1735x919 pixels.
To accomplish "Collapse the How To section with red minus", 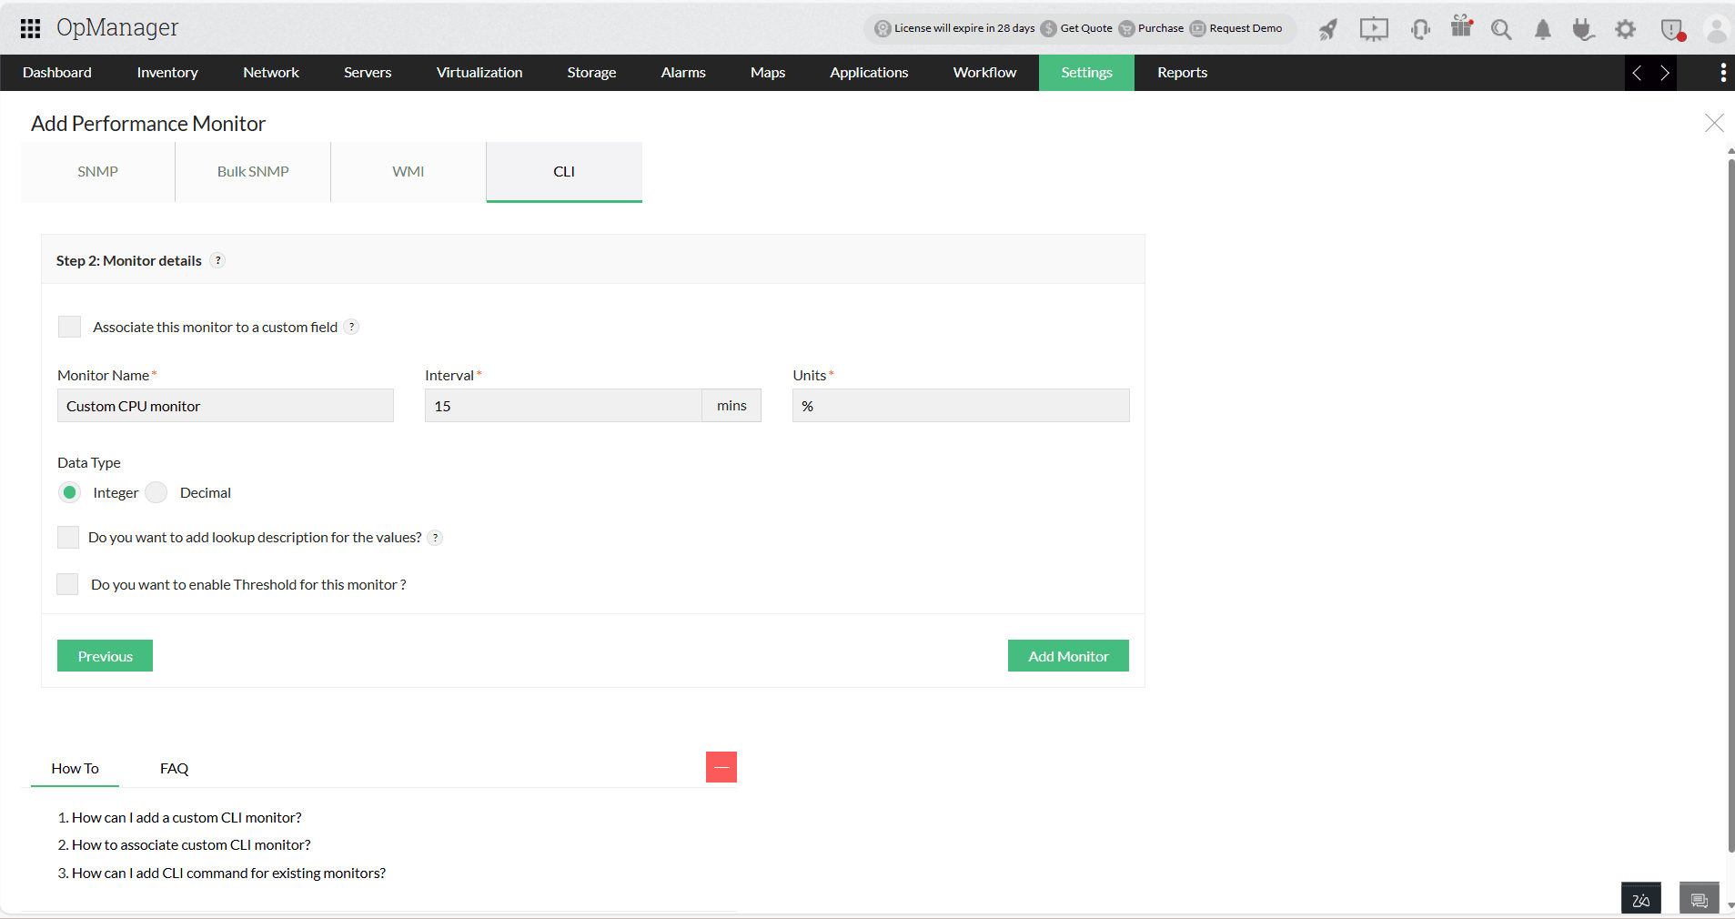I will click(x=721, y=767).
